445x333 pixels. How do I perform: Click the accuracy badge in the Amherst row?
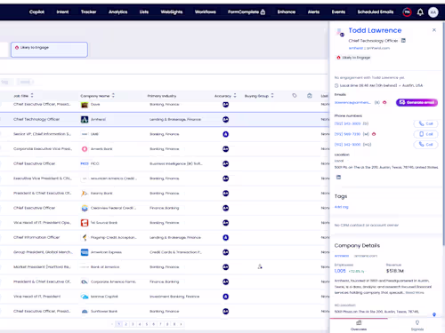click(226, 119)
